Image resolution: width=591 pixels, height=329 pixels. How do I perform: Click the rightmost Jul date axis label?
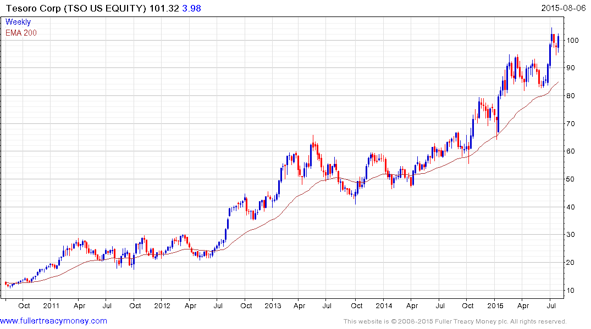(551, 305)
